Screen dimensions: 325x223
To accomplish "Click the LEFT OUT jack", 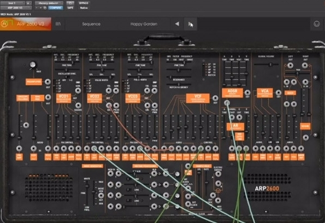I will pos(290,65).
